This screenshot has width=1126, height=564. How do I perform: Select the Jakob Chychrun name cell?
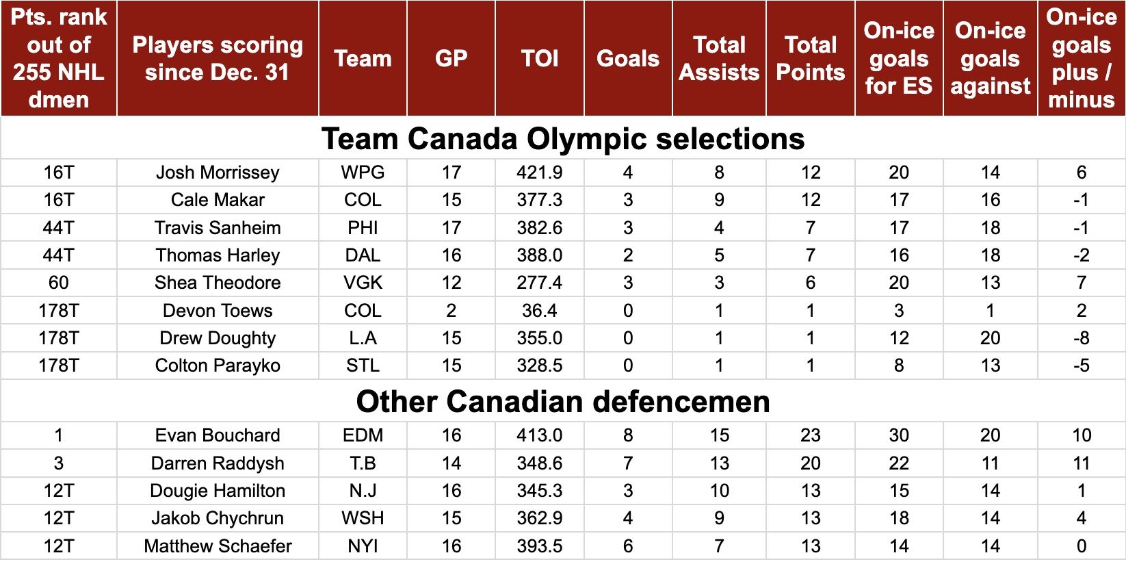pyautogui.click(x=218, y=518)
